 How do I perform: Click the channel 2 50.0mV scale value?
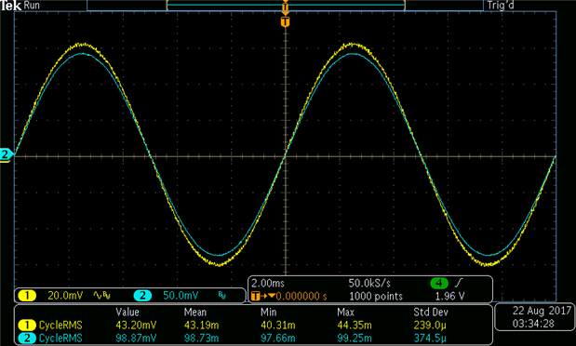(181, 296)
